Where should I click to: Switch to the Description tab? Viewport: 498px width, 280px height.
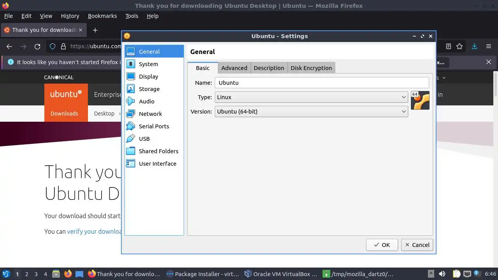click(x=269, y=68)
